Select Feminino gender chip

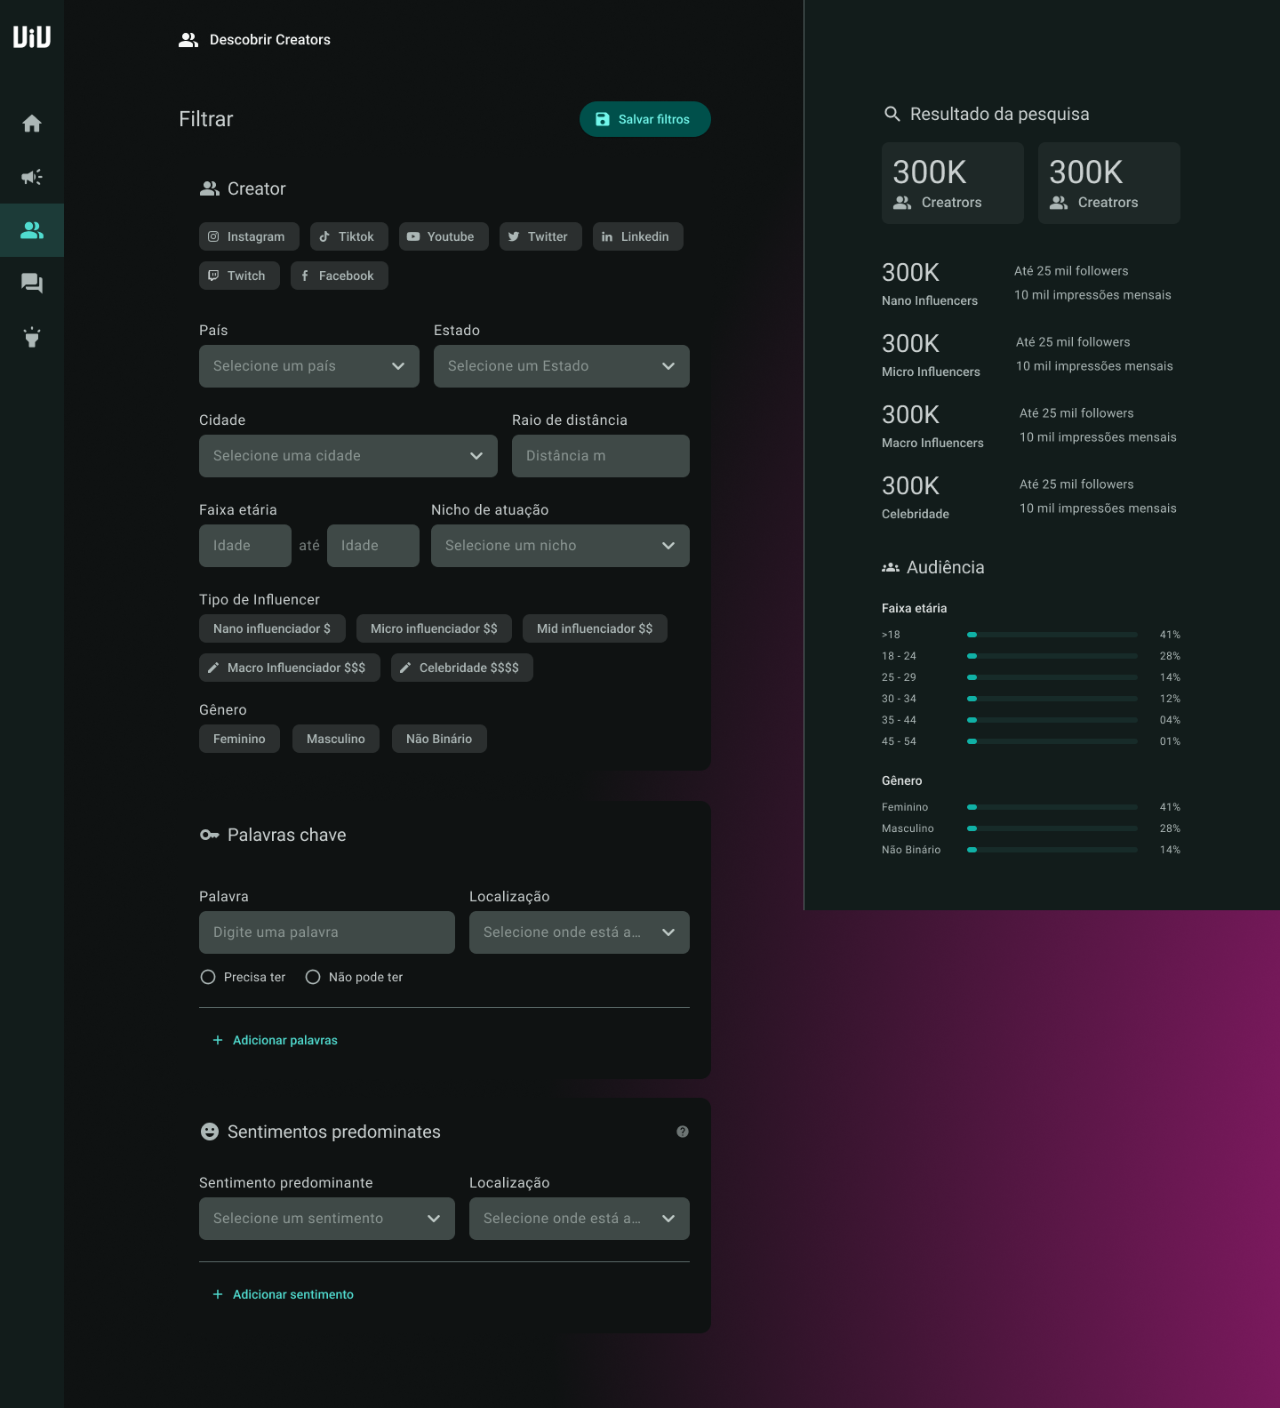pos(239,739)
